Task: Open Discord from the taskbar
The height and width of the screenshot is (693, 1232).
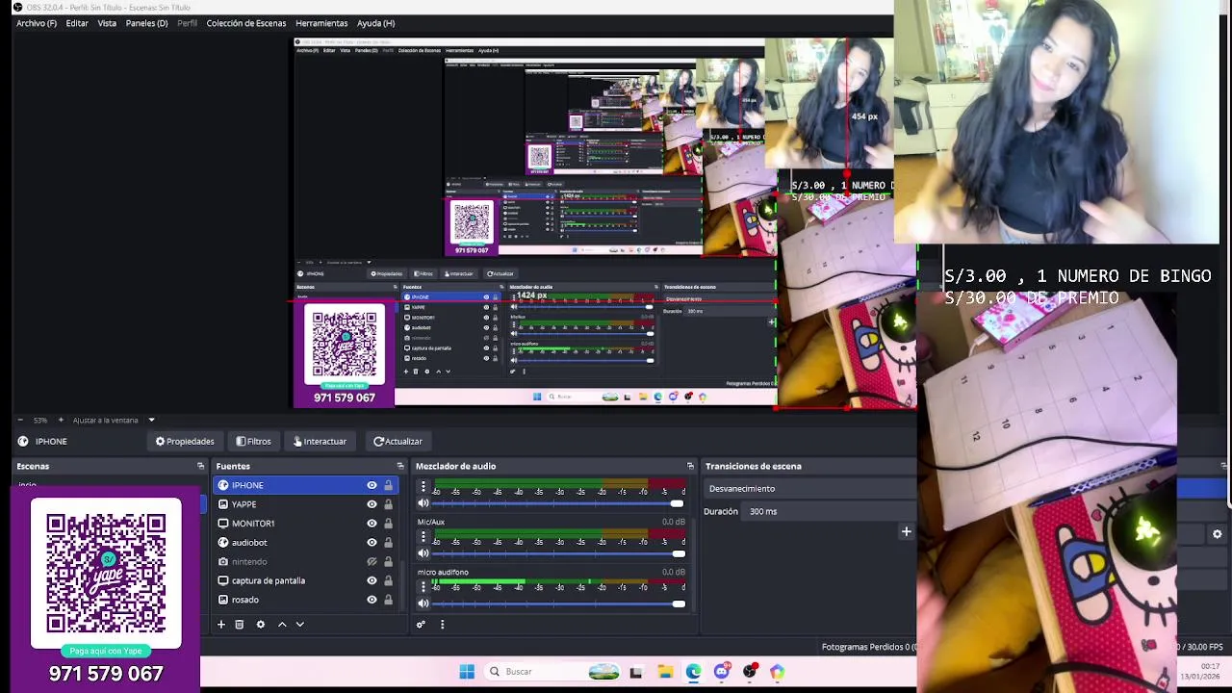Action: point(721,672)
